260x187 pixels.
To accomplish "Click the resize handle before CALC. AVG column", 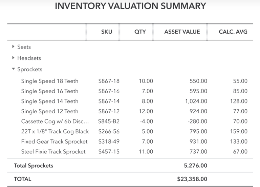I will point(207,32).
